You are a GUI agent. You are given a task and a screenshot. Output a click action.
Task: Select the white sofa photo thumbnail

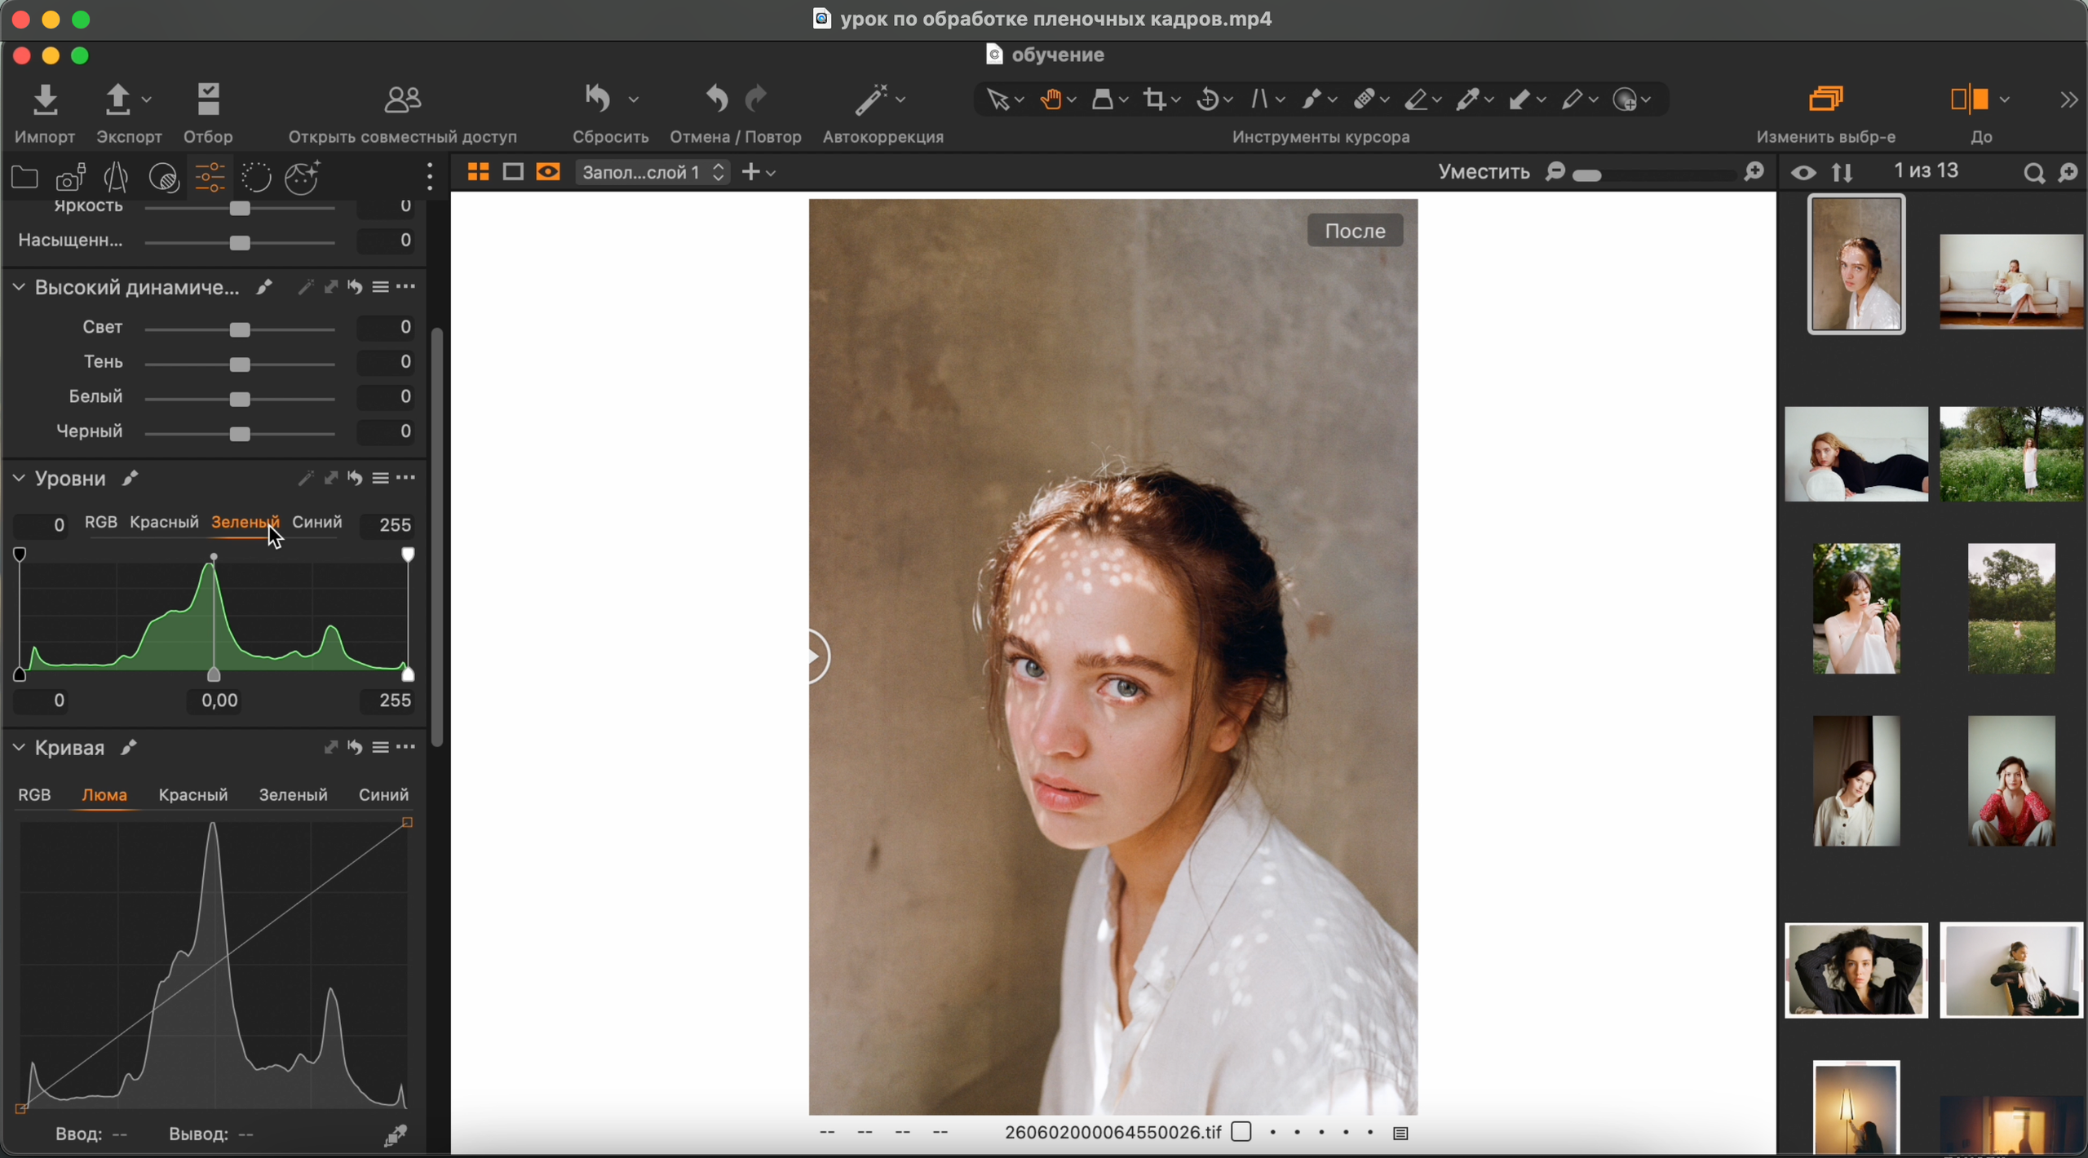[2011, 281]
